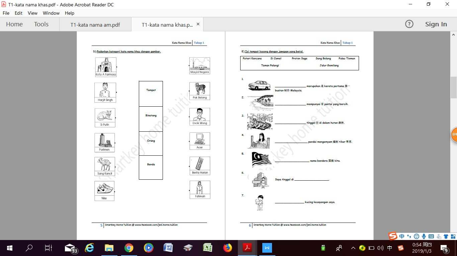Click the scroll up arrow of the vertical scrollbar
This screenshot has width=457, height=256.
(454, 35)
